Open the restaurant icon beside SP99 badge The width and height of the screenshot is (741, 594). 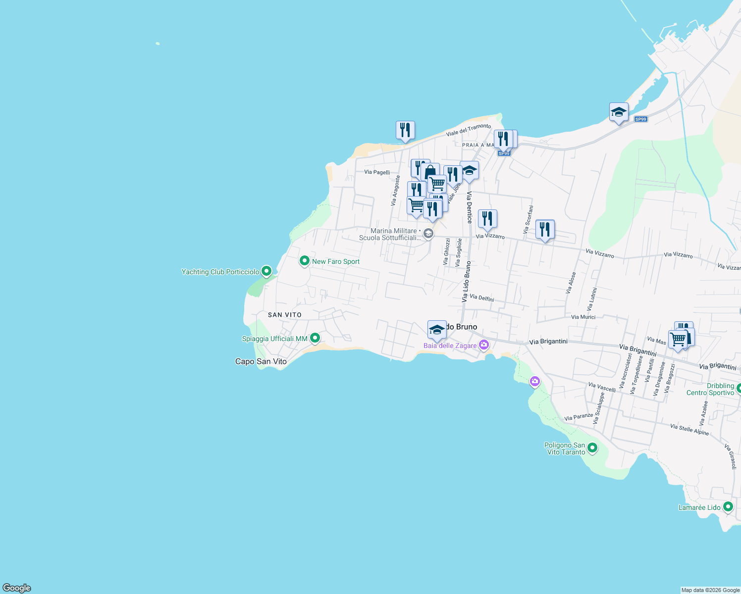tap(505, 138)
